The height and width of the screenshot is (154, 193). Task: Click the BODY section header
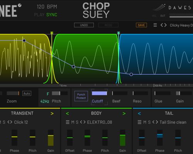(96, 113)
